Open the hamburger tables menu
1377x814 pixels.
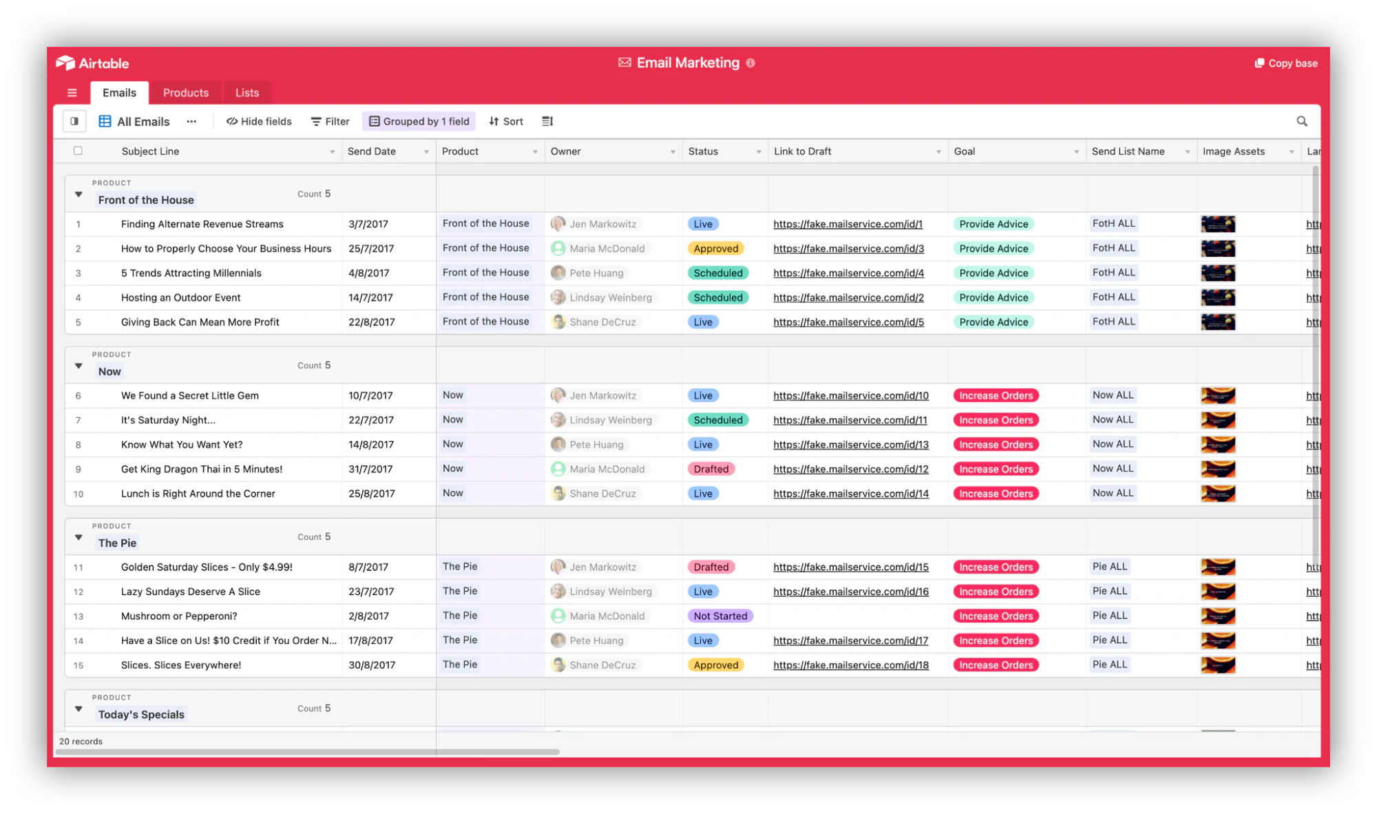[x=72, y=93]
